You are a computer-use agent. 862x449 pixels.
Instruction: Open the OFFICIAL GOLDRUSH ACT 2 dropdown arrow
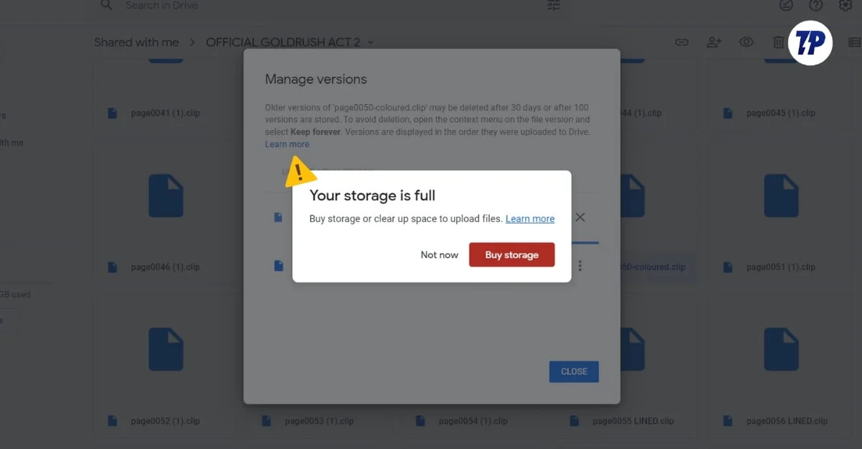click(371, 42)
